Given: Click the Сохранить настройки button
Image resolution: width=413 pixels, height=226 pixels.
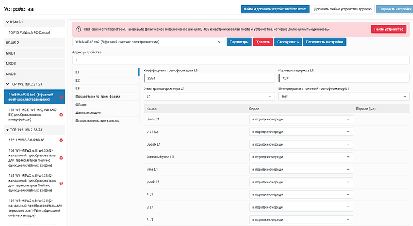Looking at the screenshot, I should pos(394,9).
